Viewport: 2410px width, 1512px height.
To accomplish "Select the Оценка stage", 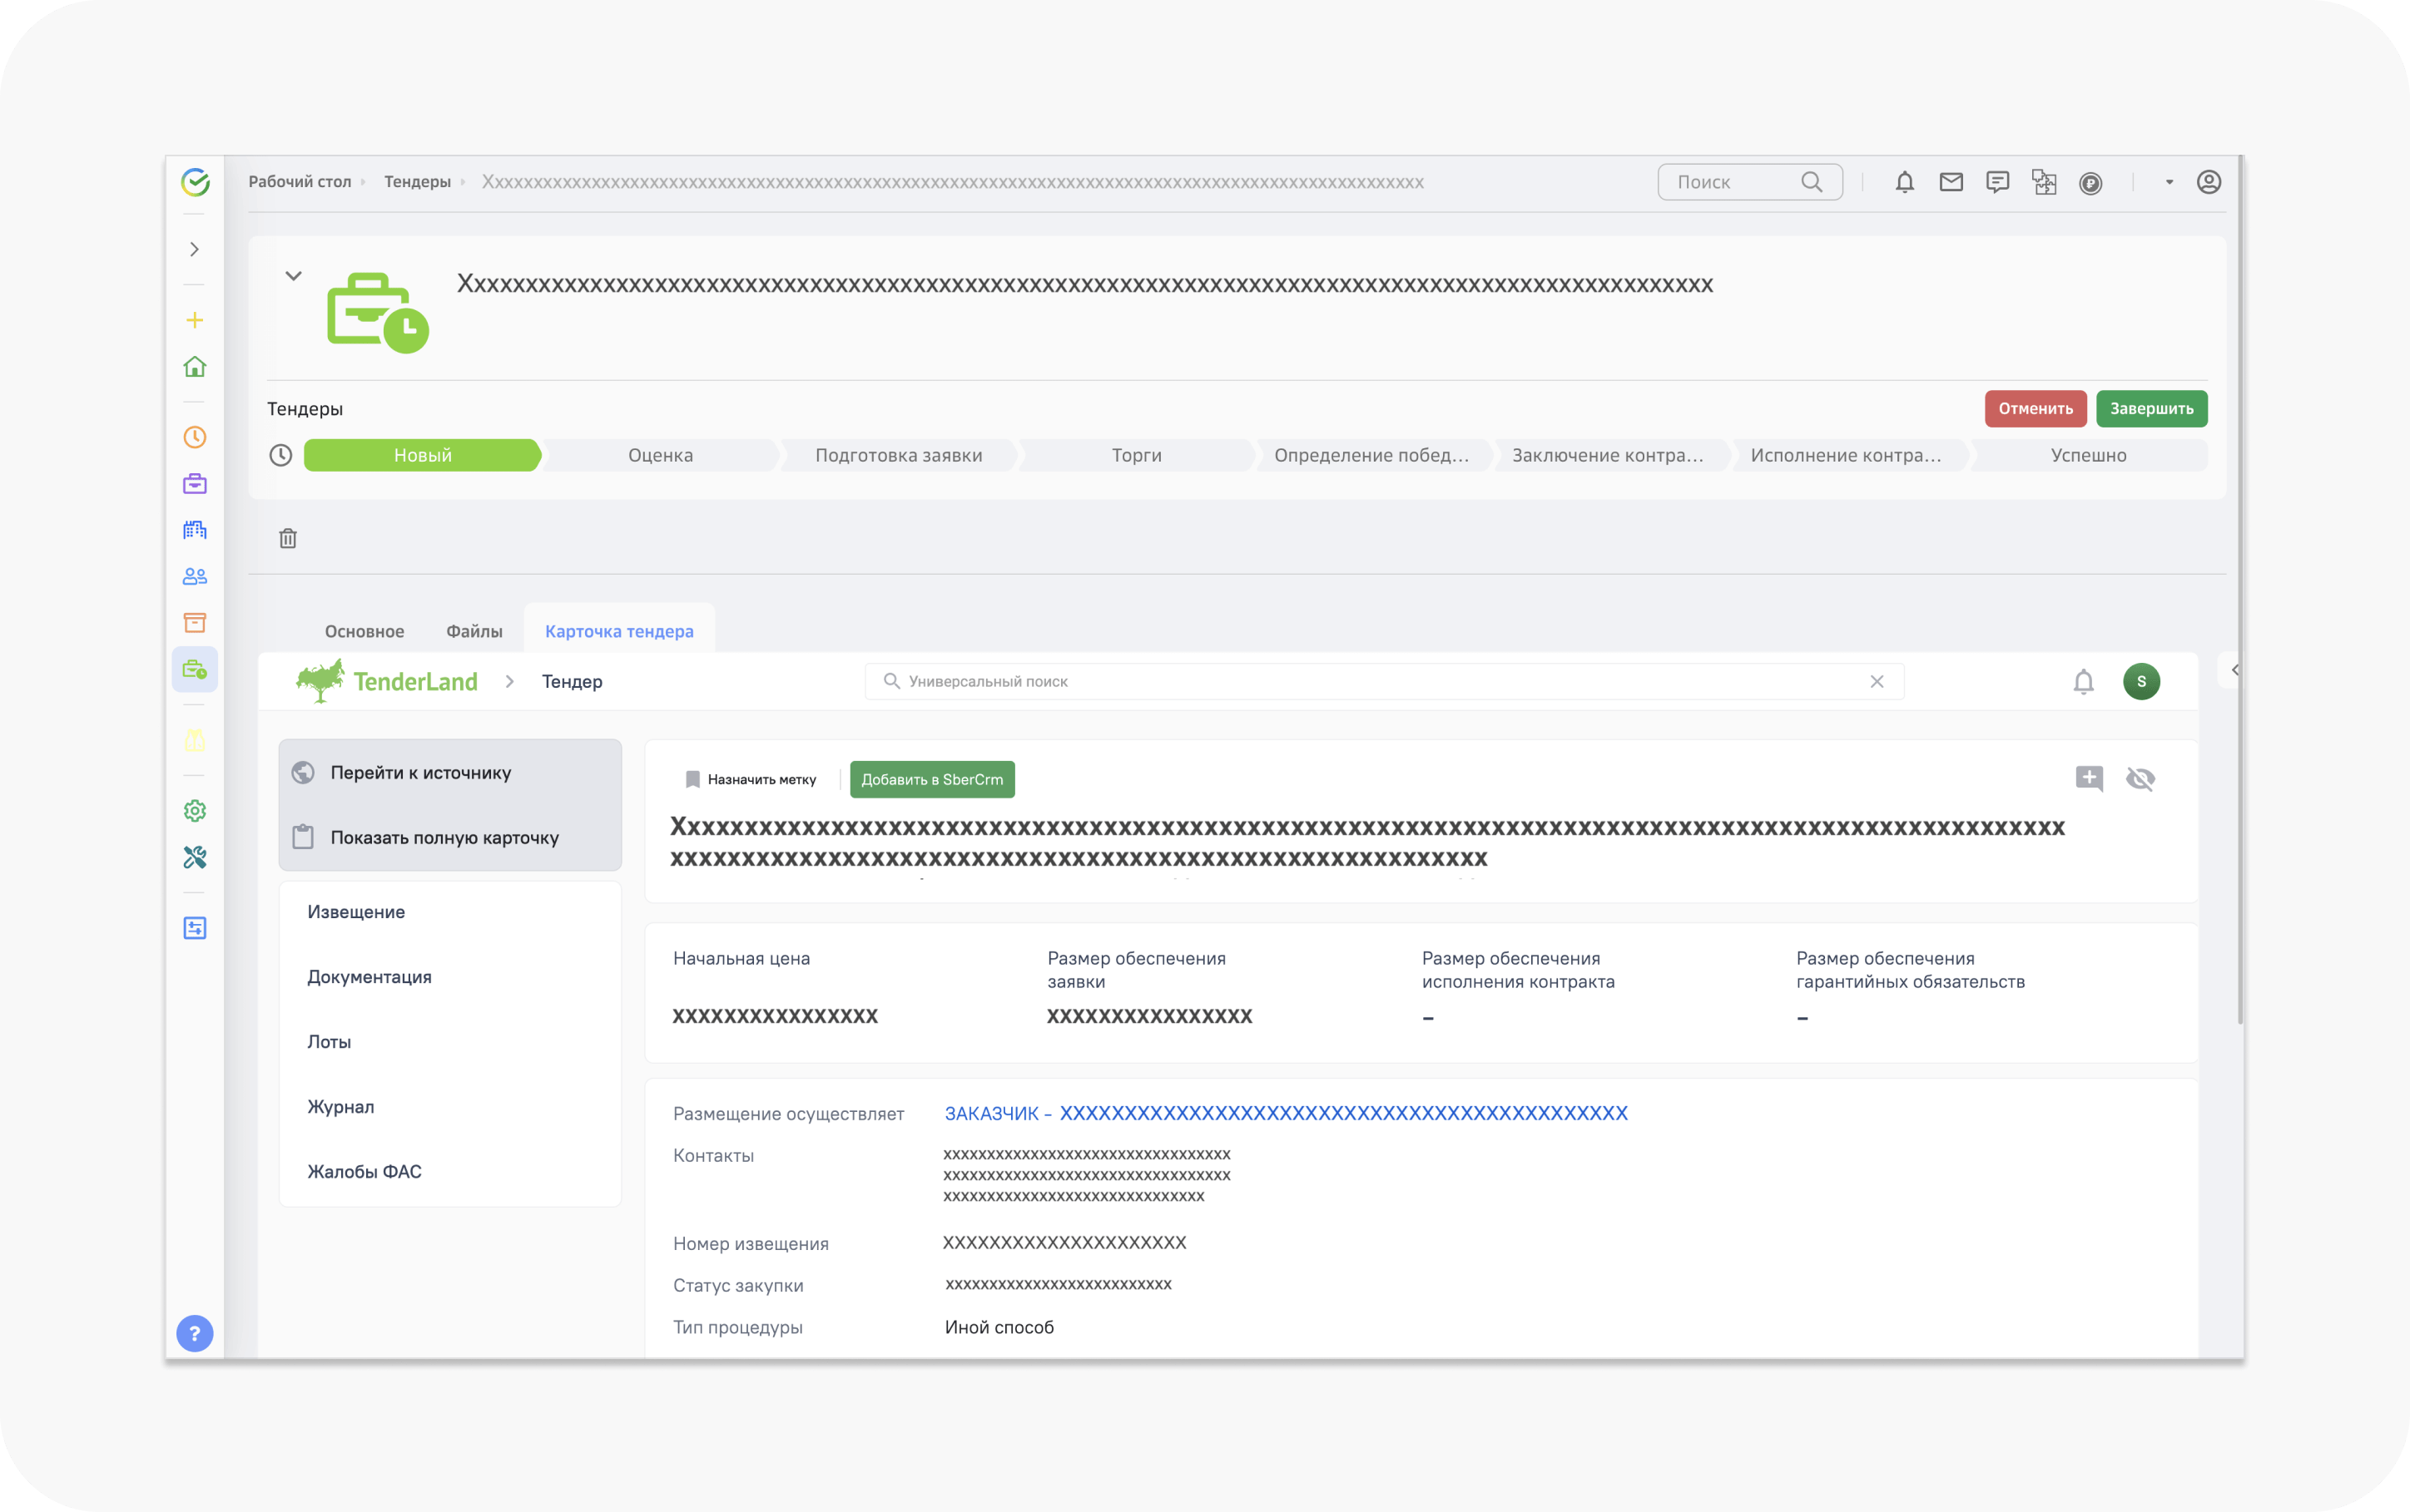I will click(660, 455).
